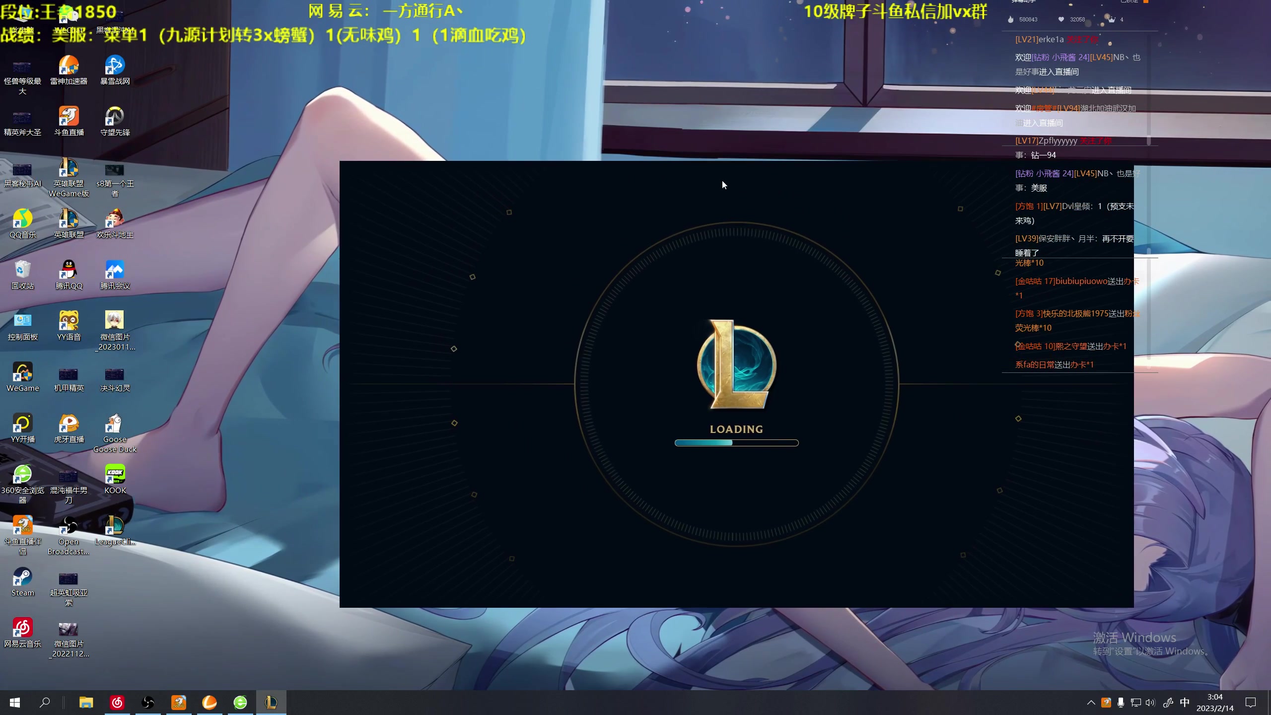This screenshot has width=1271, height=715.
Task: Open the 360安全浏览器 desktop shortcut
Action: [22, 485]
